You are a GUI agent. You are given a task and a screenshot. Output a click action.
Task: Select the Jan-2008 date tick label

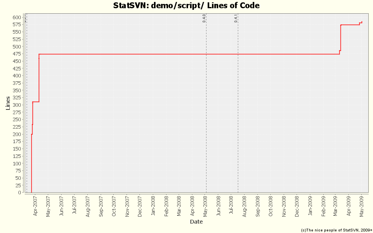[x=153, y=206]
